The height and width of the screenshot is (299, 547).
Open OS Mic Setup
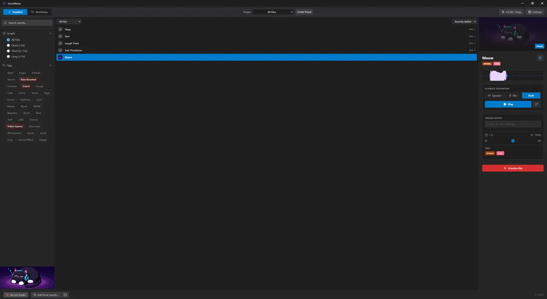[512, 12]
